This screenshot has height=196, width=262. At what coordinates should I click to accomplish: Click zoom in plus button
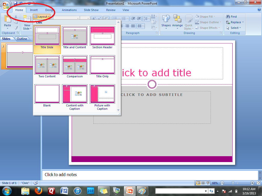point(252,183)
